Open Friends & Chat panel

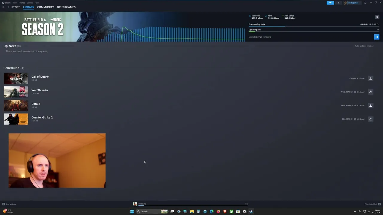pyautogui.click(x=373, y=204)
